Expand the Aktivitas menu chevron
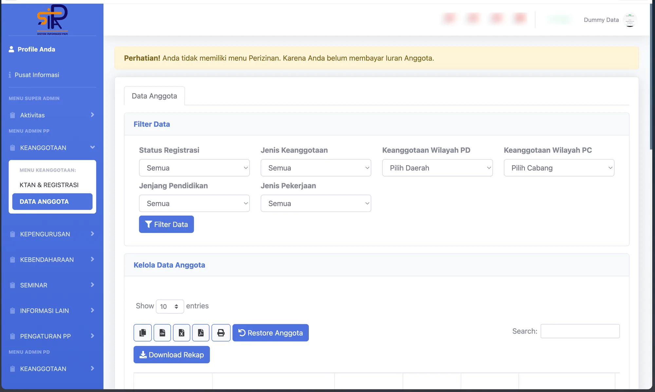Viewport: 655px width, 392px height. click(x=92, y=115)
